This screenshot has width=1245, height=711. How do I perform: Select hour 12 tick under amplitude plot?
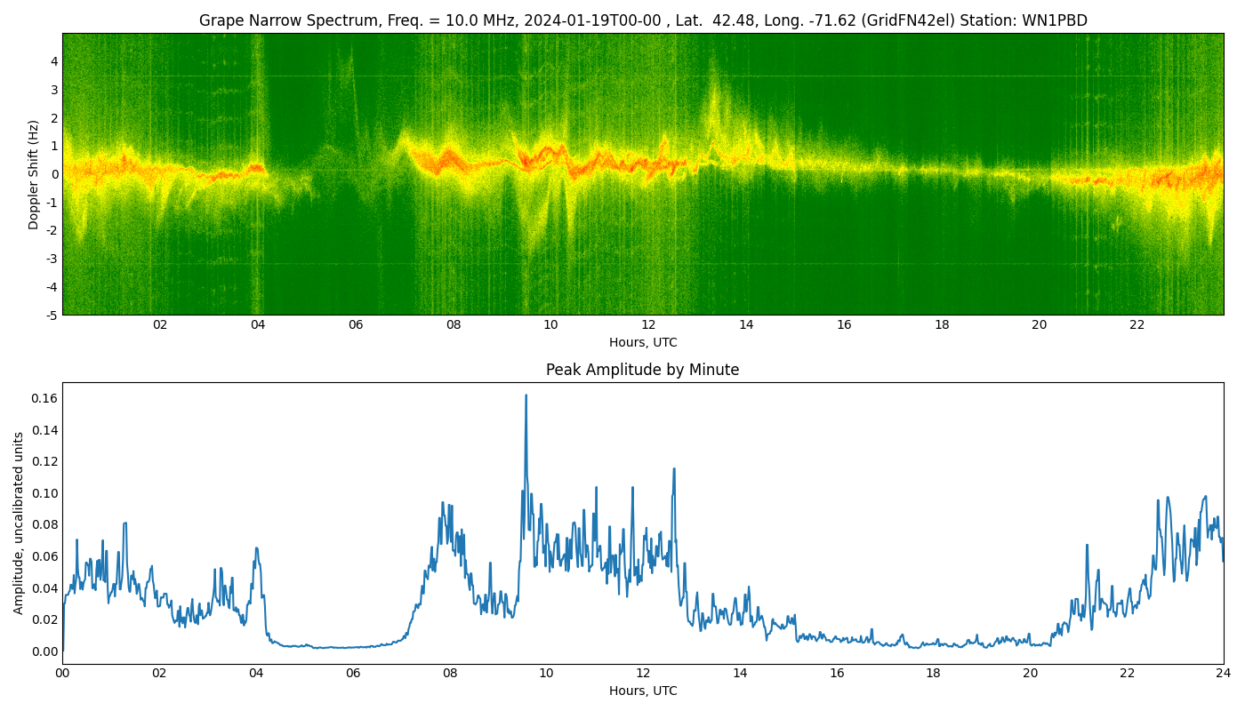643,674
